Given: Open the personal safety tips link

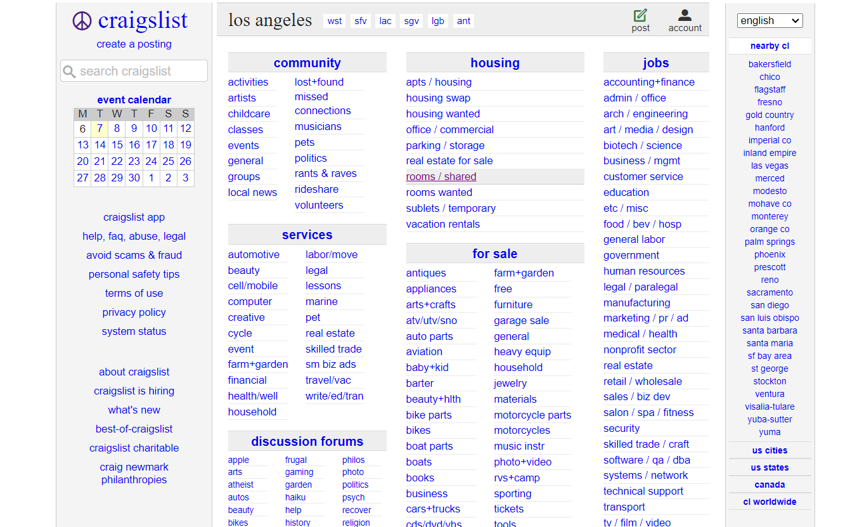Looking at the screenshot, I should [134, 274].
